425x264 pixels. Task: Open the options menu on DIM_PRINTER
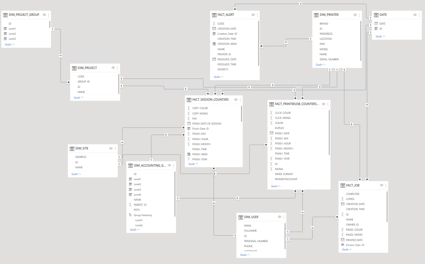coord(359,15)
